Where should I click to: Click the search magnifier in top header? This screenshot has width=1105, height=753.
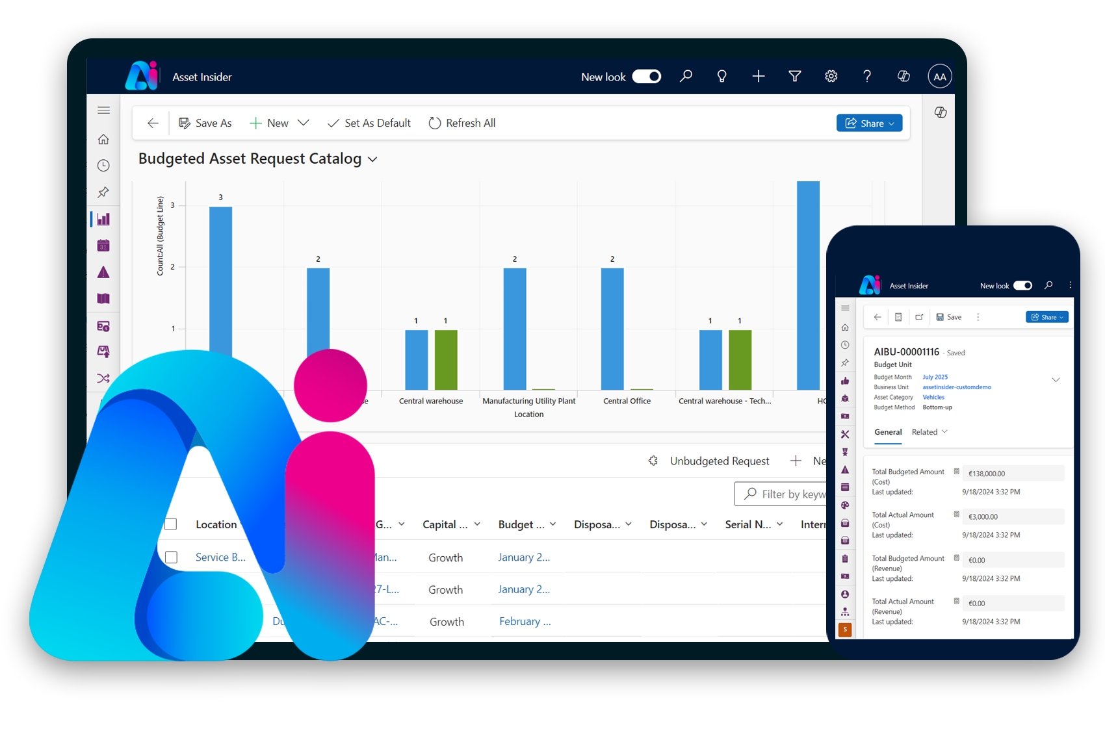(686, 77)
